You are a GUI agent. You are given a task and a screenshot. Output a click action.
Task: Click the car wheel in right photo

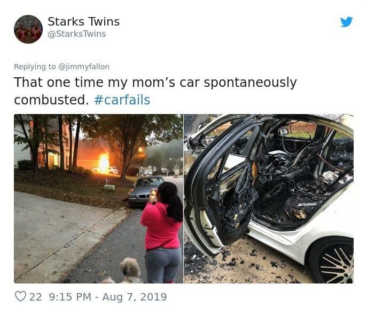point(332,261)
